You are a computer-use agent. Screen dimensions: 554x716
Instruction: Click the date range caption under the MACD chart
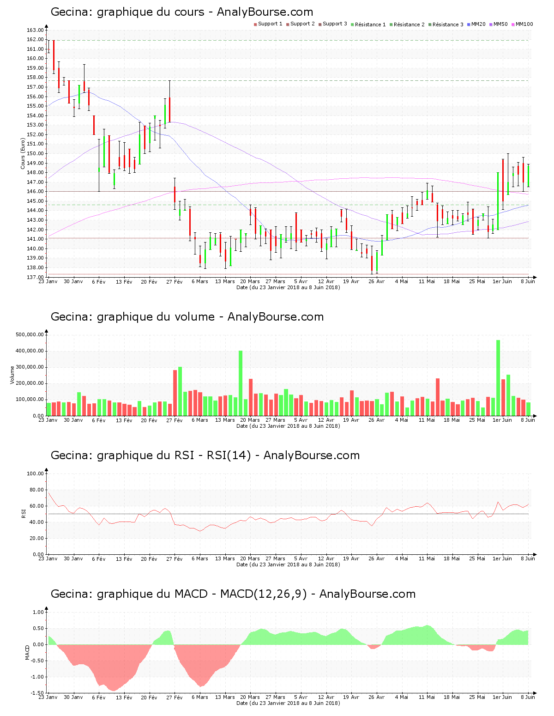288,703
